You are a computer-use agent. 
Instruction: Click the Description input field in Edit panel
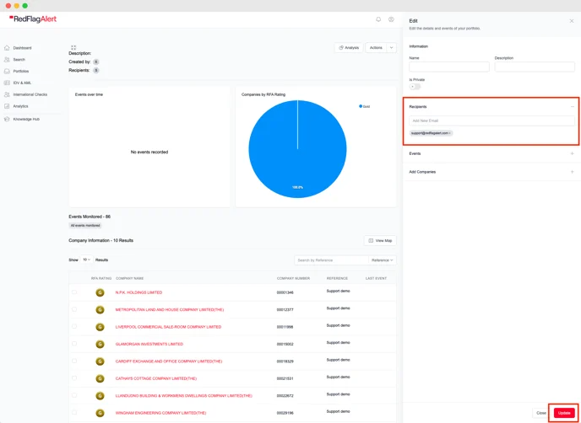coord(535,67)
